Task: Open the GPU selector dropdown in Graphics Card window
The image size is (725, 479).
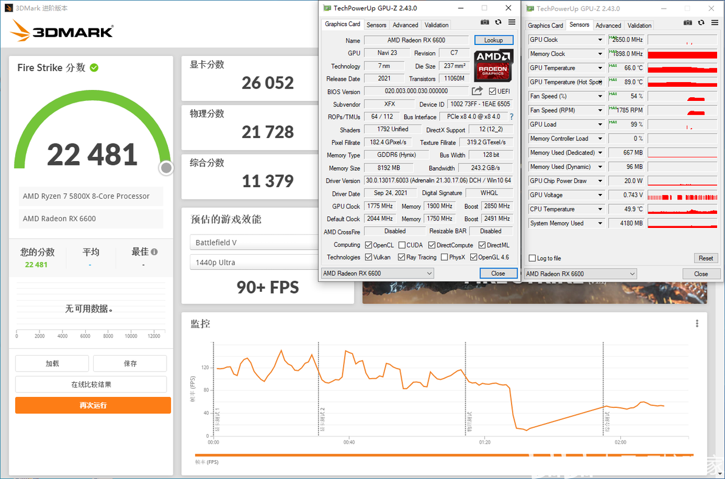Action: pyautogui.click(x=378, y=273)
